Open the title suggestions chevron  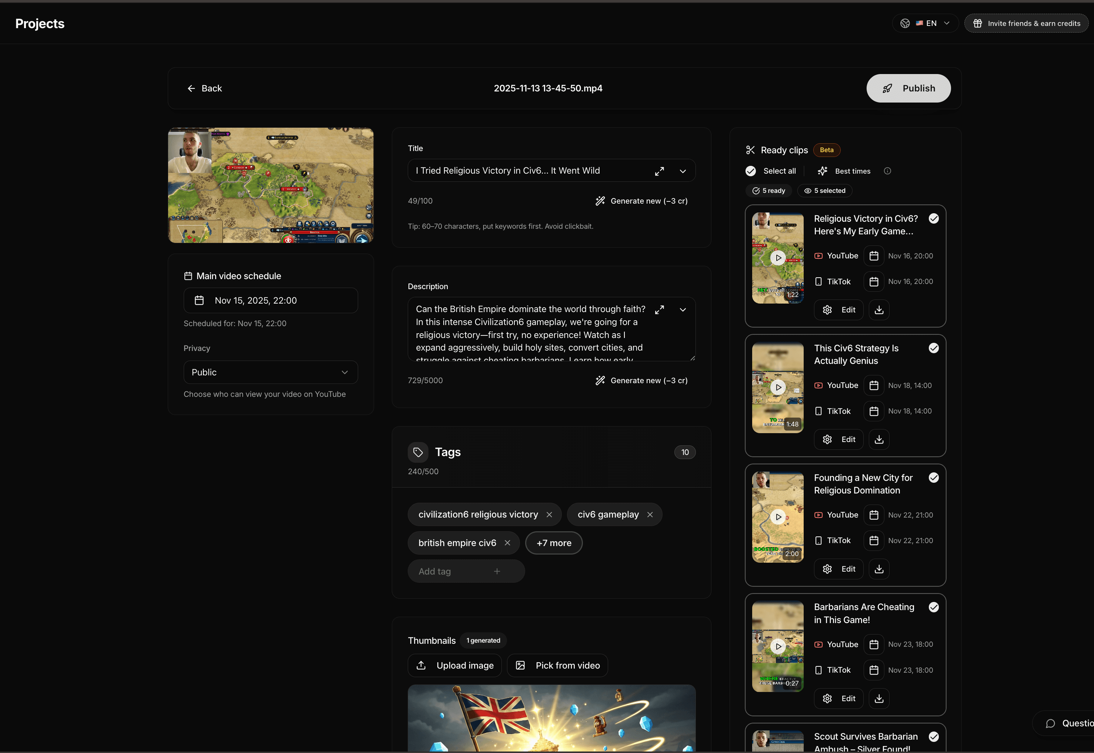(x=683, y=171)
